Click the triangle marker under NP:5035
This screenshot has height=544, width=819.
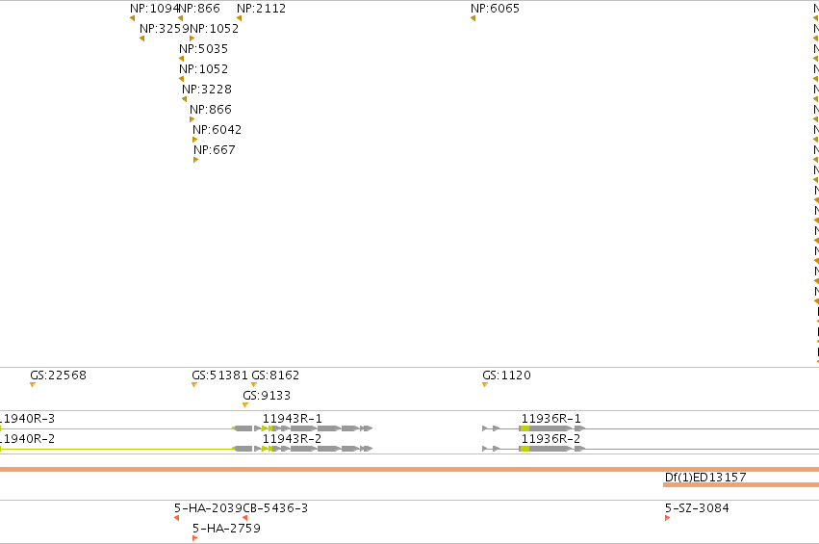pyautogui.click(x=181, y=59)
